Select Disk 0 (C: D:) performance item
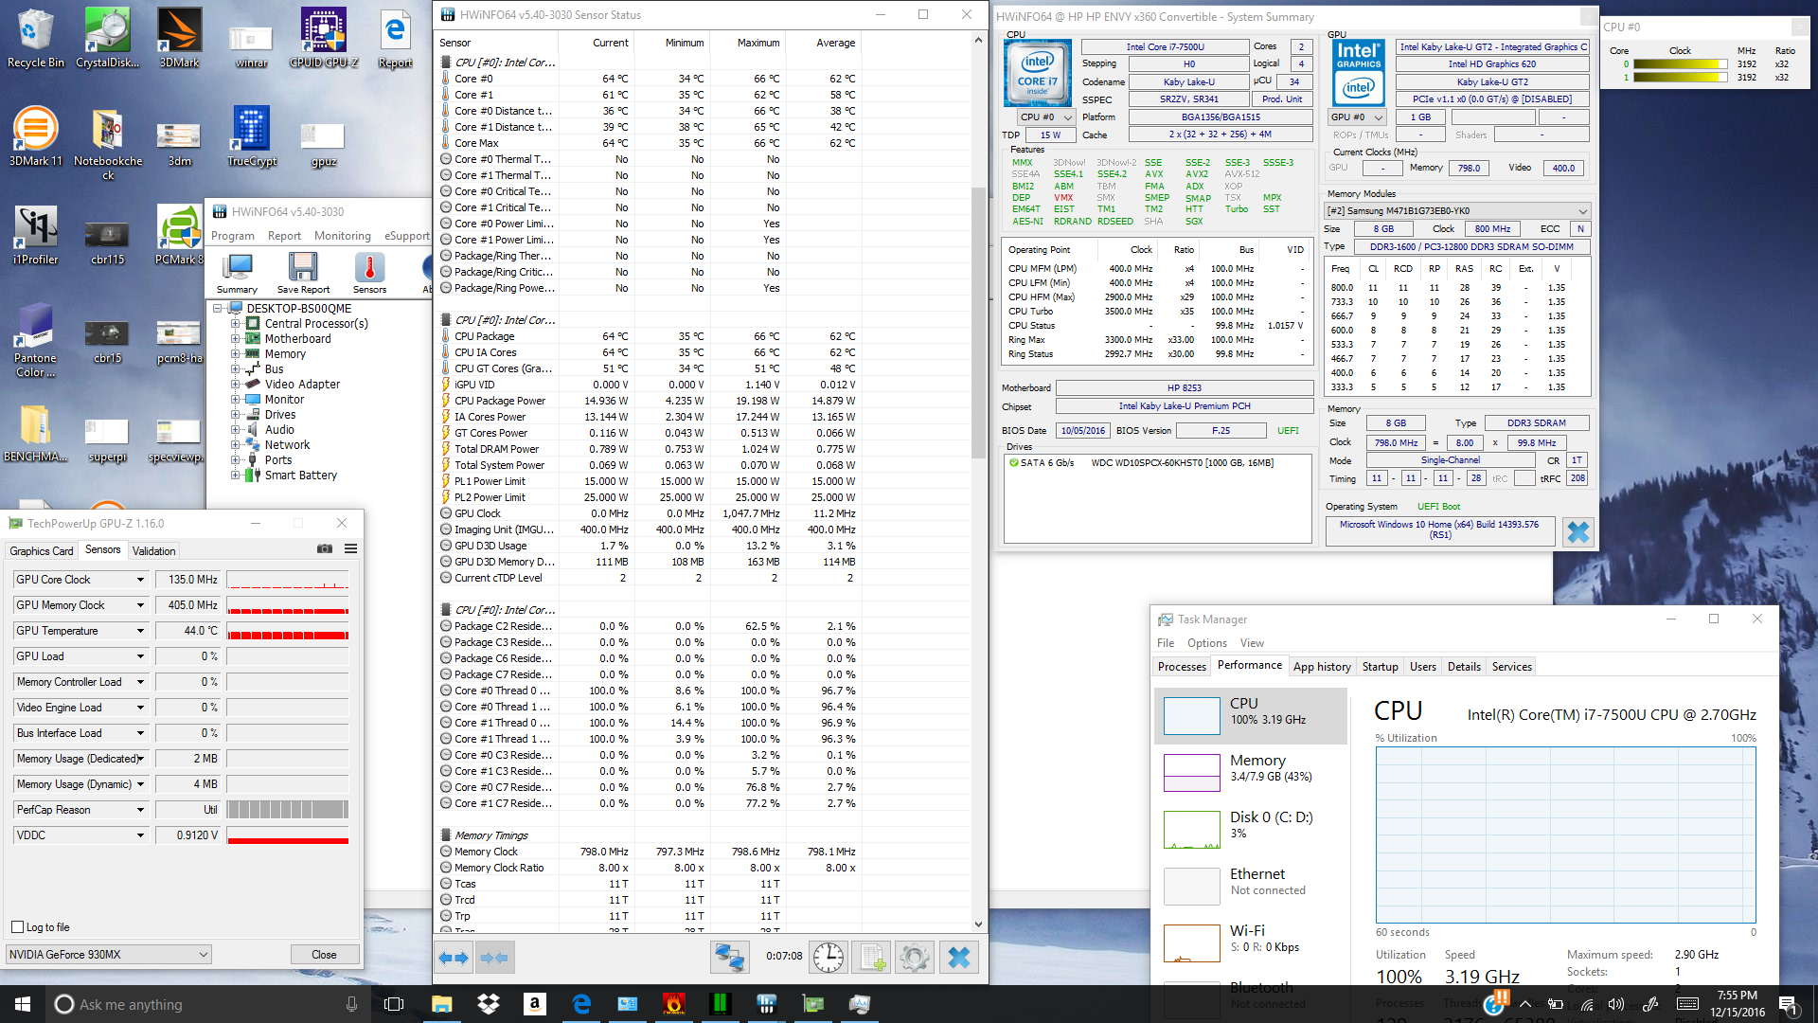Screen dimensions: 1818x1023 click(x=1250, y=829)
